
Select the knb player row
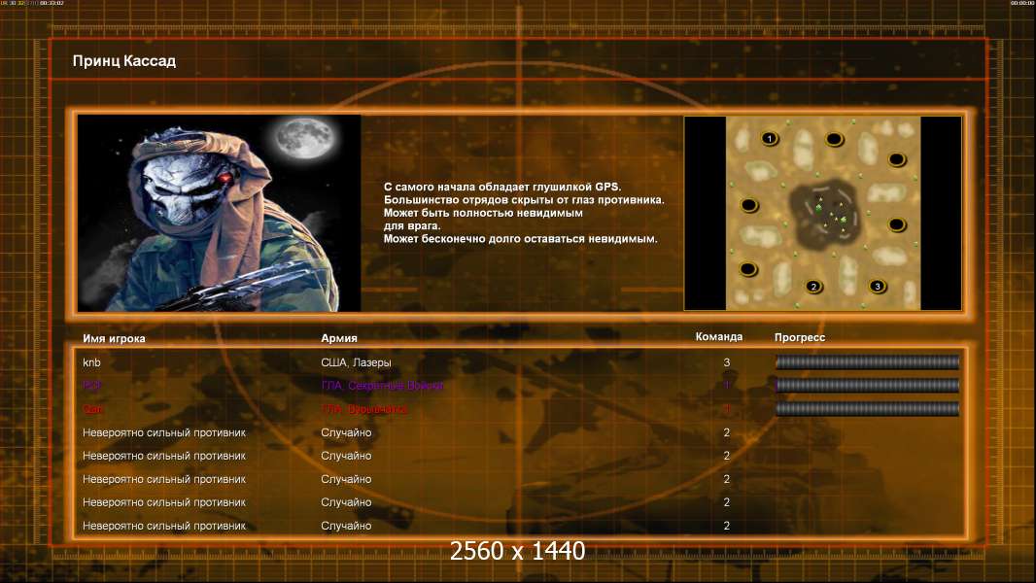pos(520,362)
